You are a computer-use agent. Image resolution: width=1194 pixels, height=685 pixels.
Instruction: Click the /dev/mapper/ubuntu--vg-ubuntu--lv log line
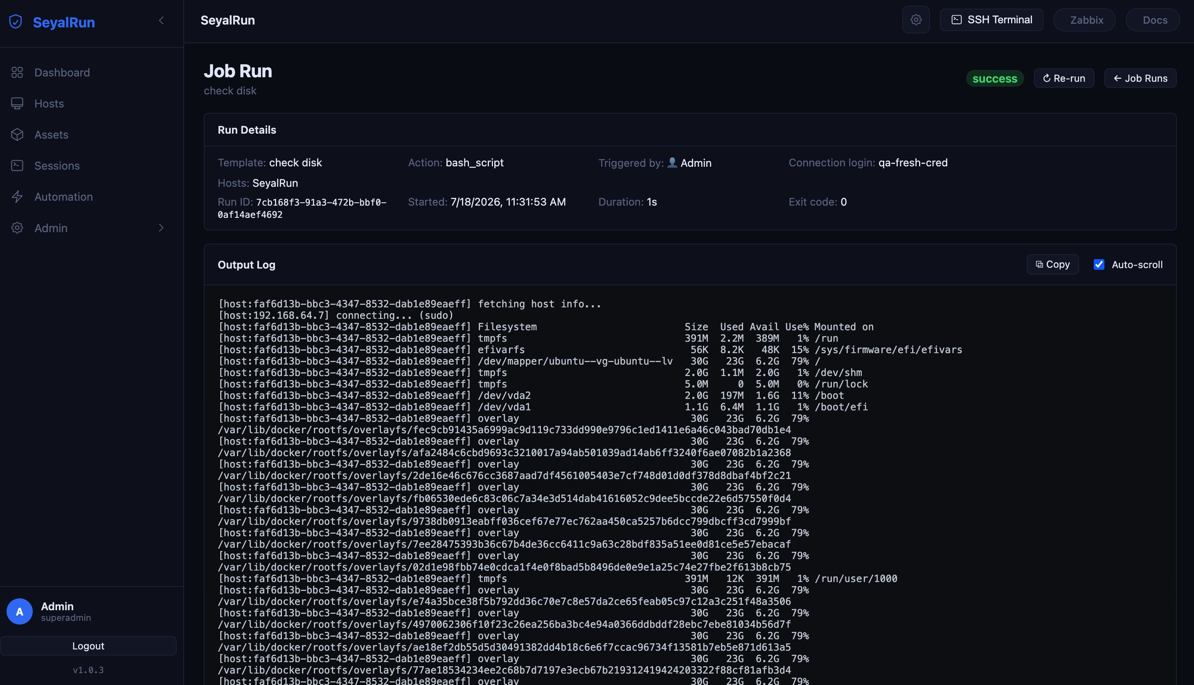click(519, 361)
